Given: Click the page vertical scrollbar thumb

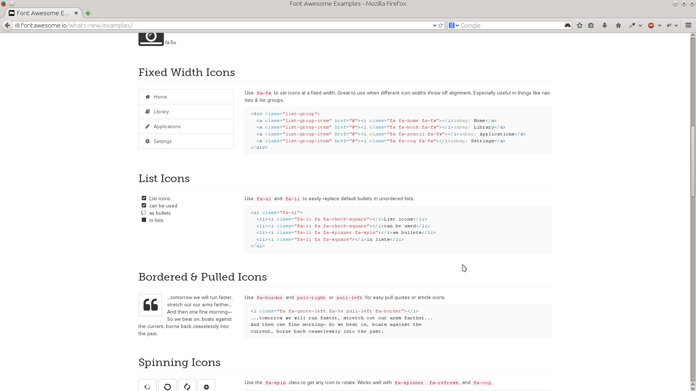Looking at the screenshot, I should (693, 161).
